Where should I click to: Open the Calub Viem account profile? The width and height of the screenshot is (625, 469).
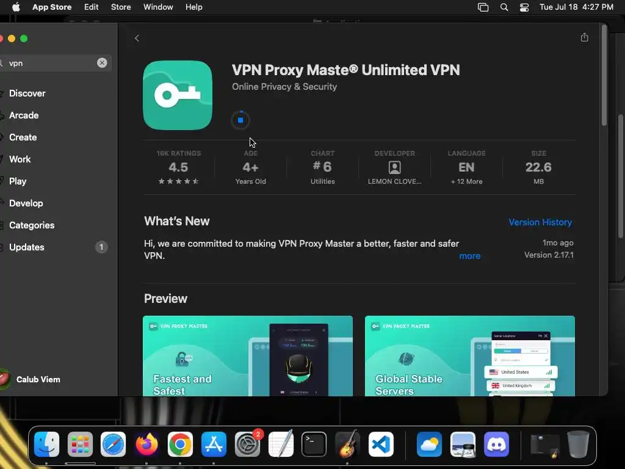point(31,379)
